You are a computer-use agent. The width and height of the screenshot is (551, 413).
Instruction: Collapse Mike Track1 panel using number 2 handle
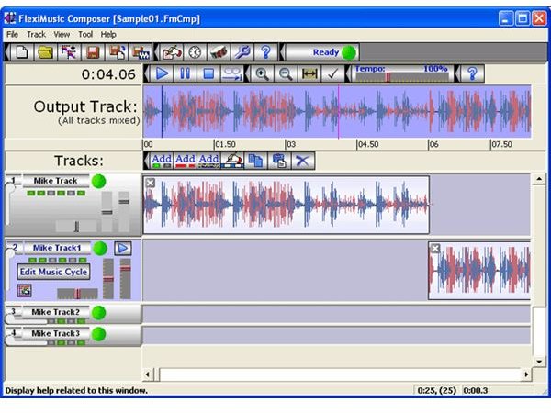click(13, 248)
